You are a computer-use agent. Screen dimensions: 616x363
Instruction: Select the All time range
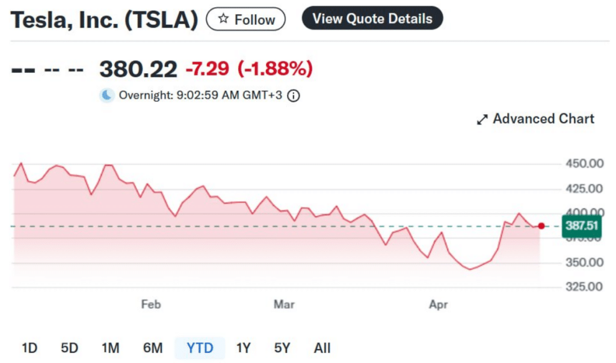point(322,347)
